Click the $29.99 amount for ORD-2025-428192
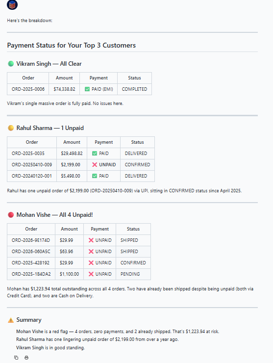 point(66,263)
